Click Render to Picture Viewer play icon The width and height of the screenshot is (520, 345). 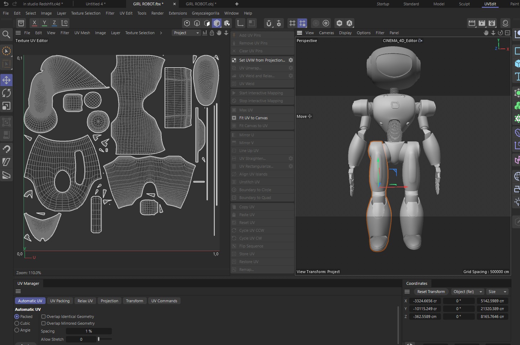pyautogui.click(x=482, y=23)
